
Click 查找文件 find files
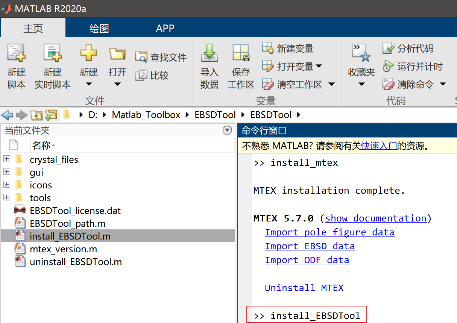click(161, 57)
